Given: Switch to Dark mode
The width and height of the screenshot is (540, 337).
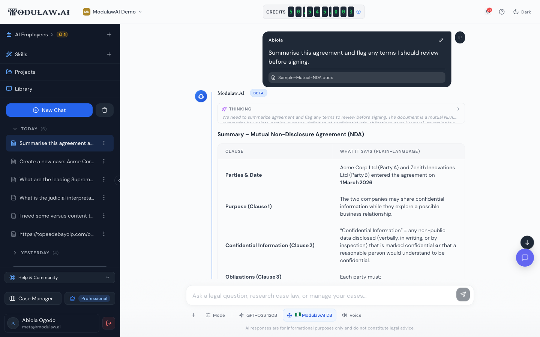Looking at the screenshot, I should coord(522,12).
